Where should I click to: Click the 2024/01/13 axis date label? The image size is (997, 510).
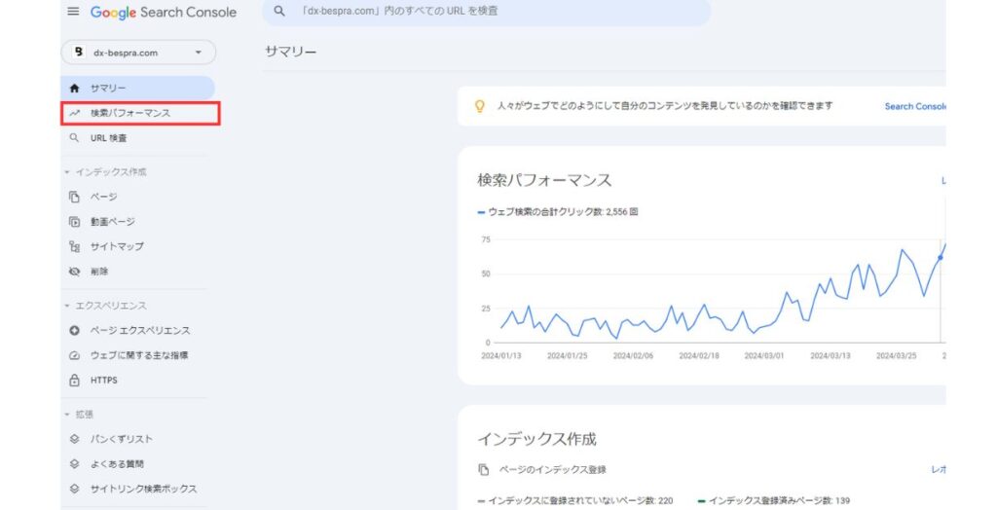[501, 356]
